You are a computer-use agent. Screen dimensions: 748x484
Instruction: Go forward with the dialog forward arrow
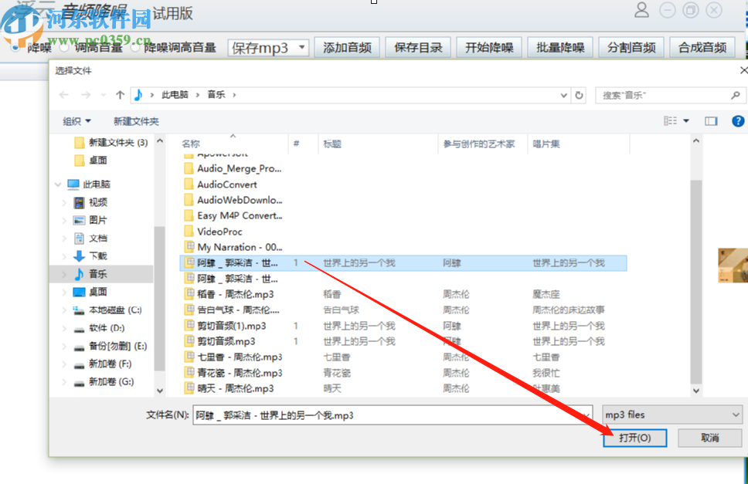86,95
